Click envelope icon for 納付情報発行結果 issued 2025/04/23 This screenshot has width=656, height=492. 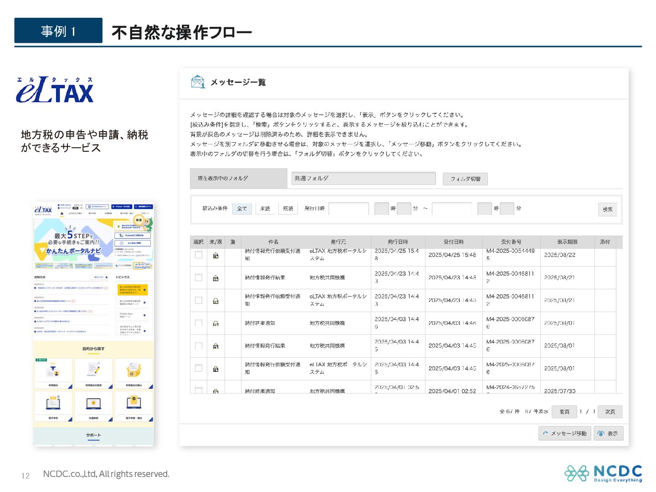(x=216, y=278)
